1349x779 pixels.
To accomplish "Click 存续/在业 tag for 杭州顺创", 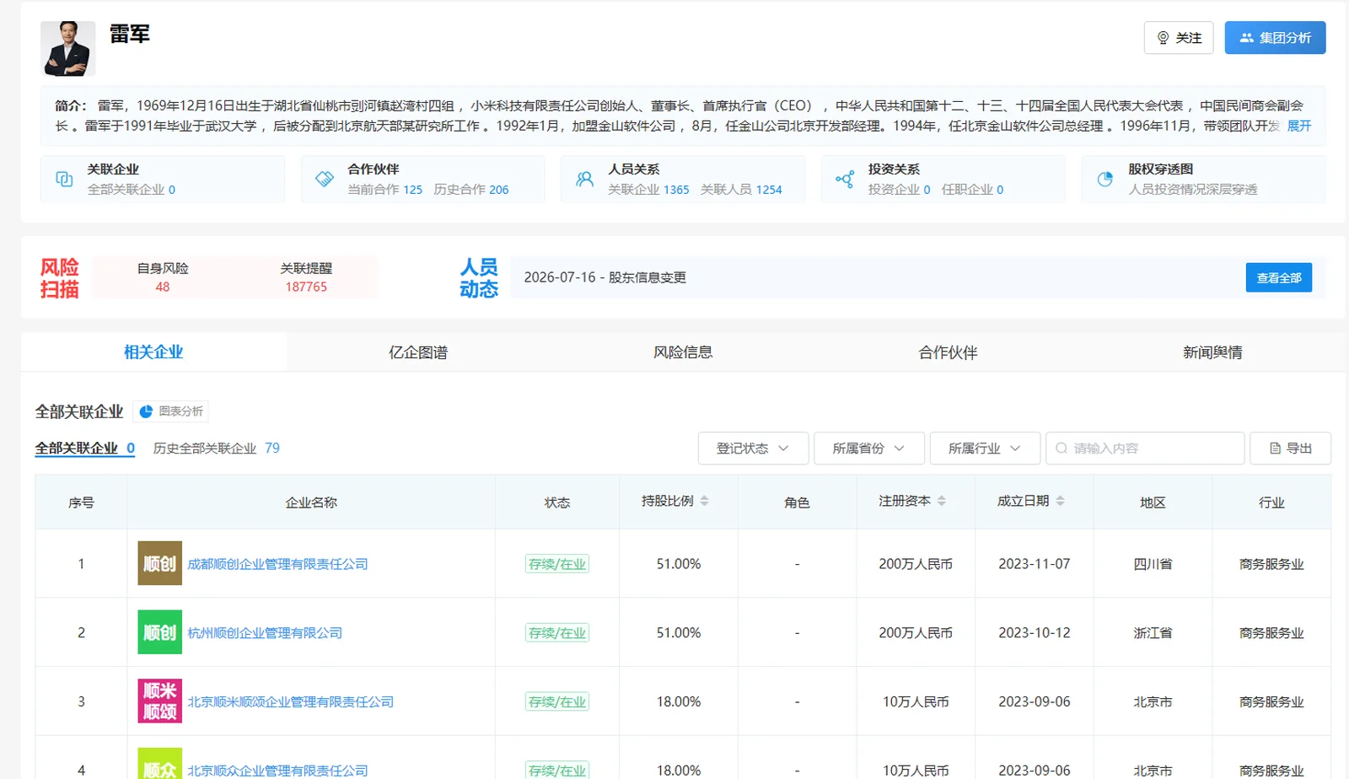I will coord(556,633).
